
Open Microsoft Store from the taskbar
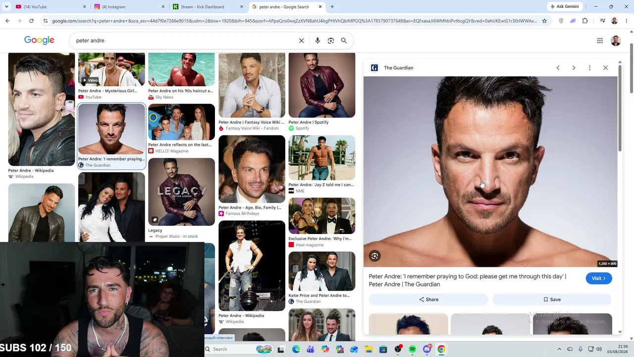click(x=383, y=349)
